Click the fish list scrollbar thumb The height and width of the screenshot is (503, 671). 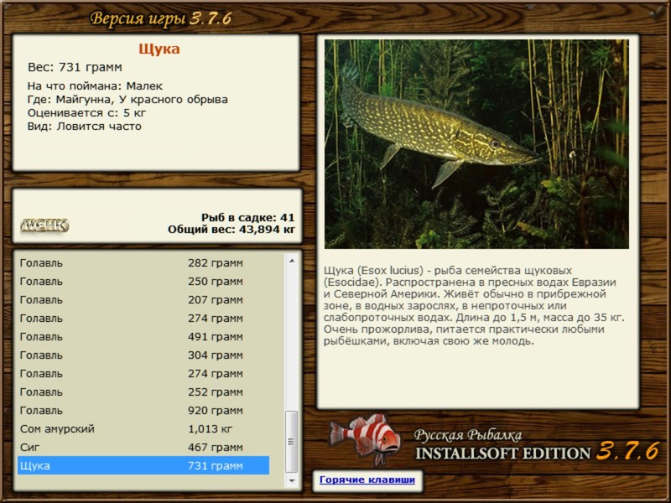(x=292, y=441)
